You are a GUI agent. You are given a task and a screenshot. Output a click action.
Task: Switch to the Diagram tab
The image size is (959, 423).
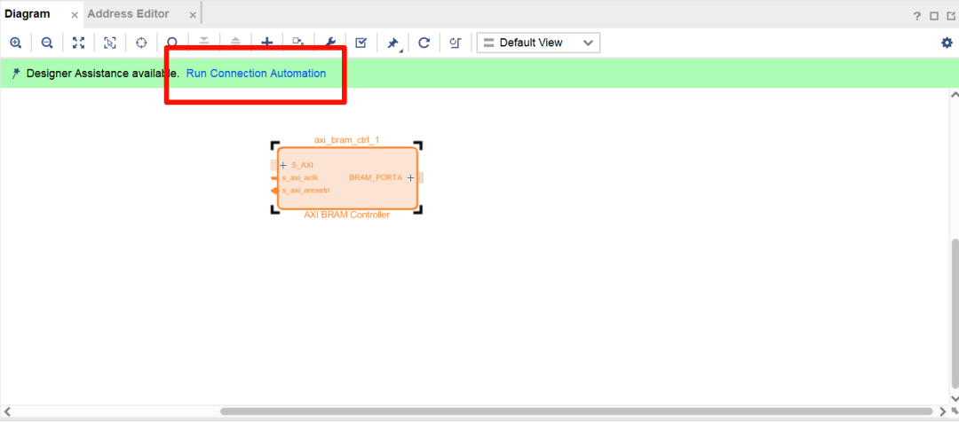28,13
